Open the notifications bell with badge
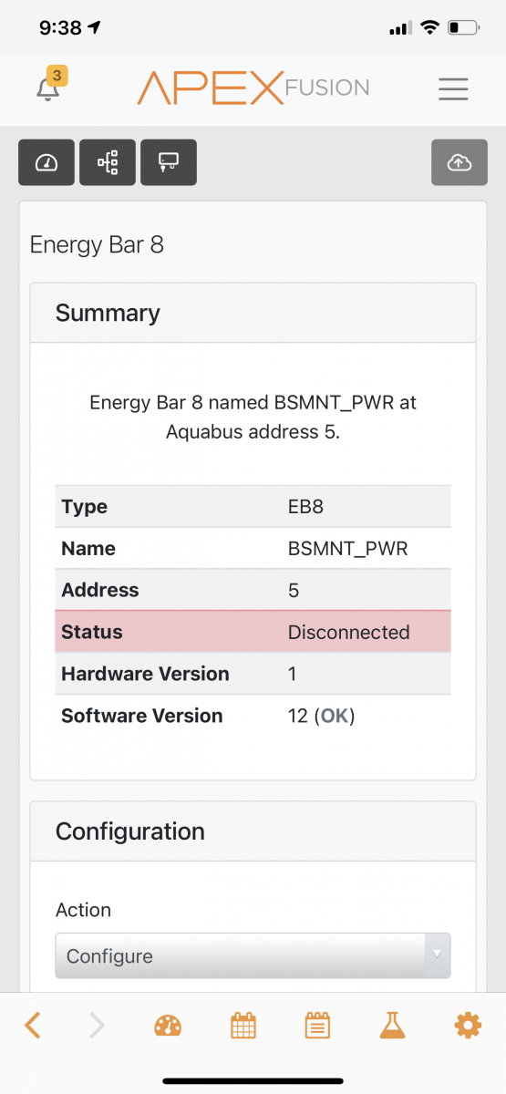The width and height of the screenshot is (506, 1094). tap(50, 87)
